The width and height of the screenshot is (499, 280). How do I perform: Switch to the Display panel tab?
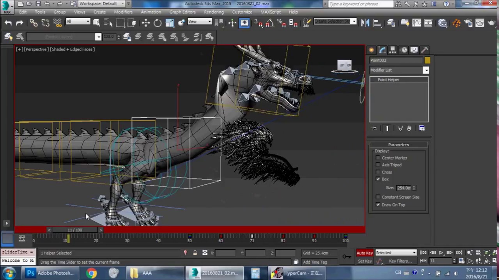tap(414, 50)
